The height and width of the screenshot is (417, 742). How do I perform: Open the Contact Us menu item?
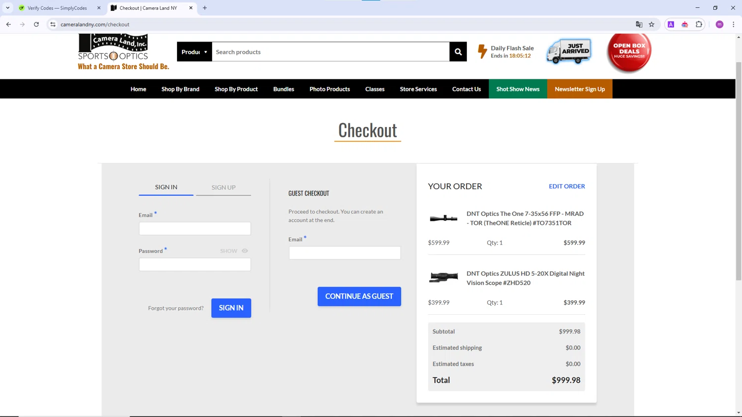click(466, 89)
